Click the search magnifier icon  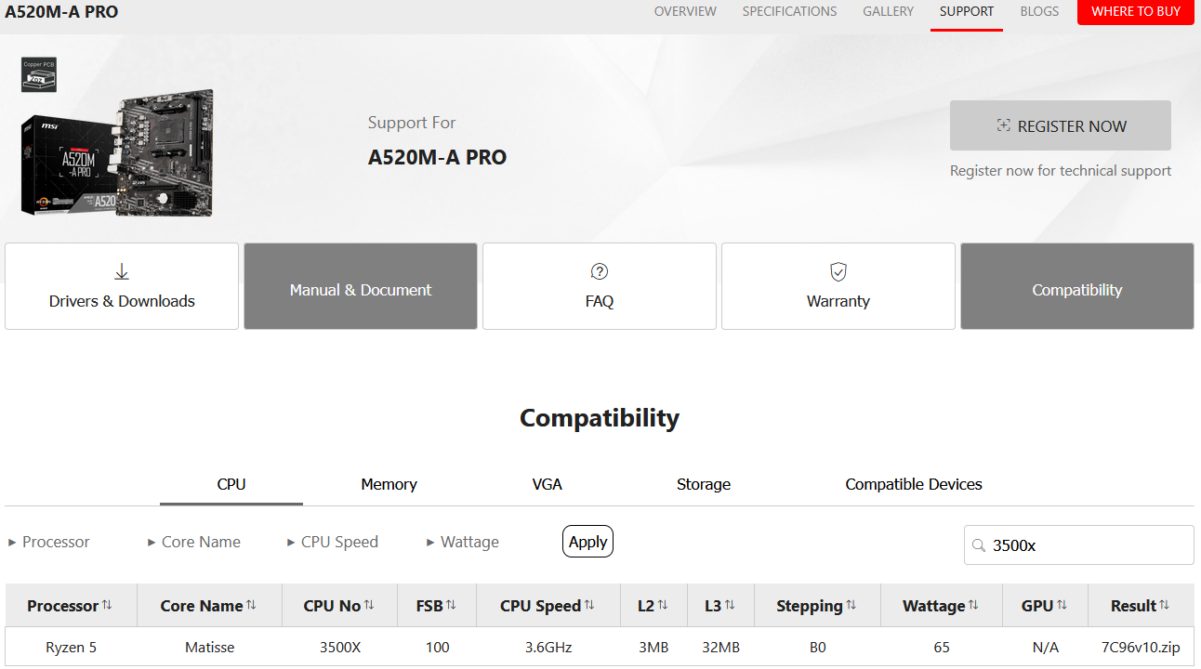979,545
